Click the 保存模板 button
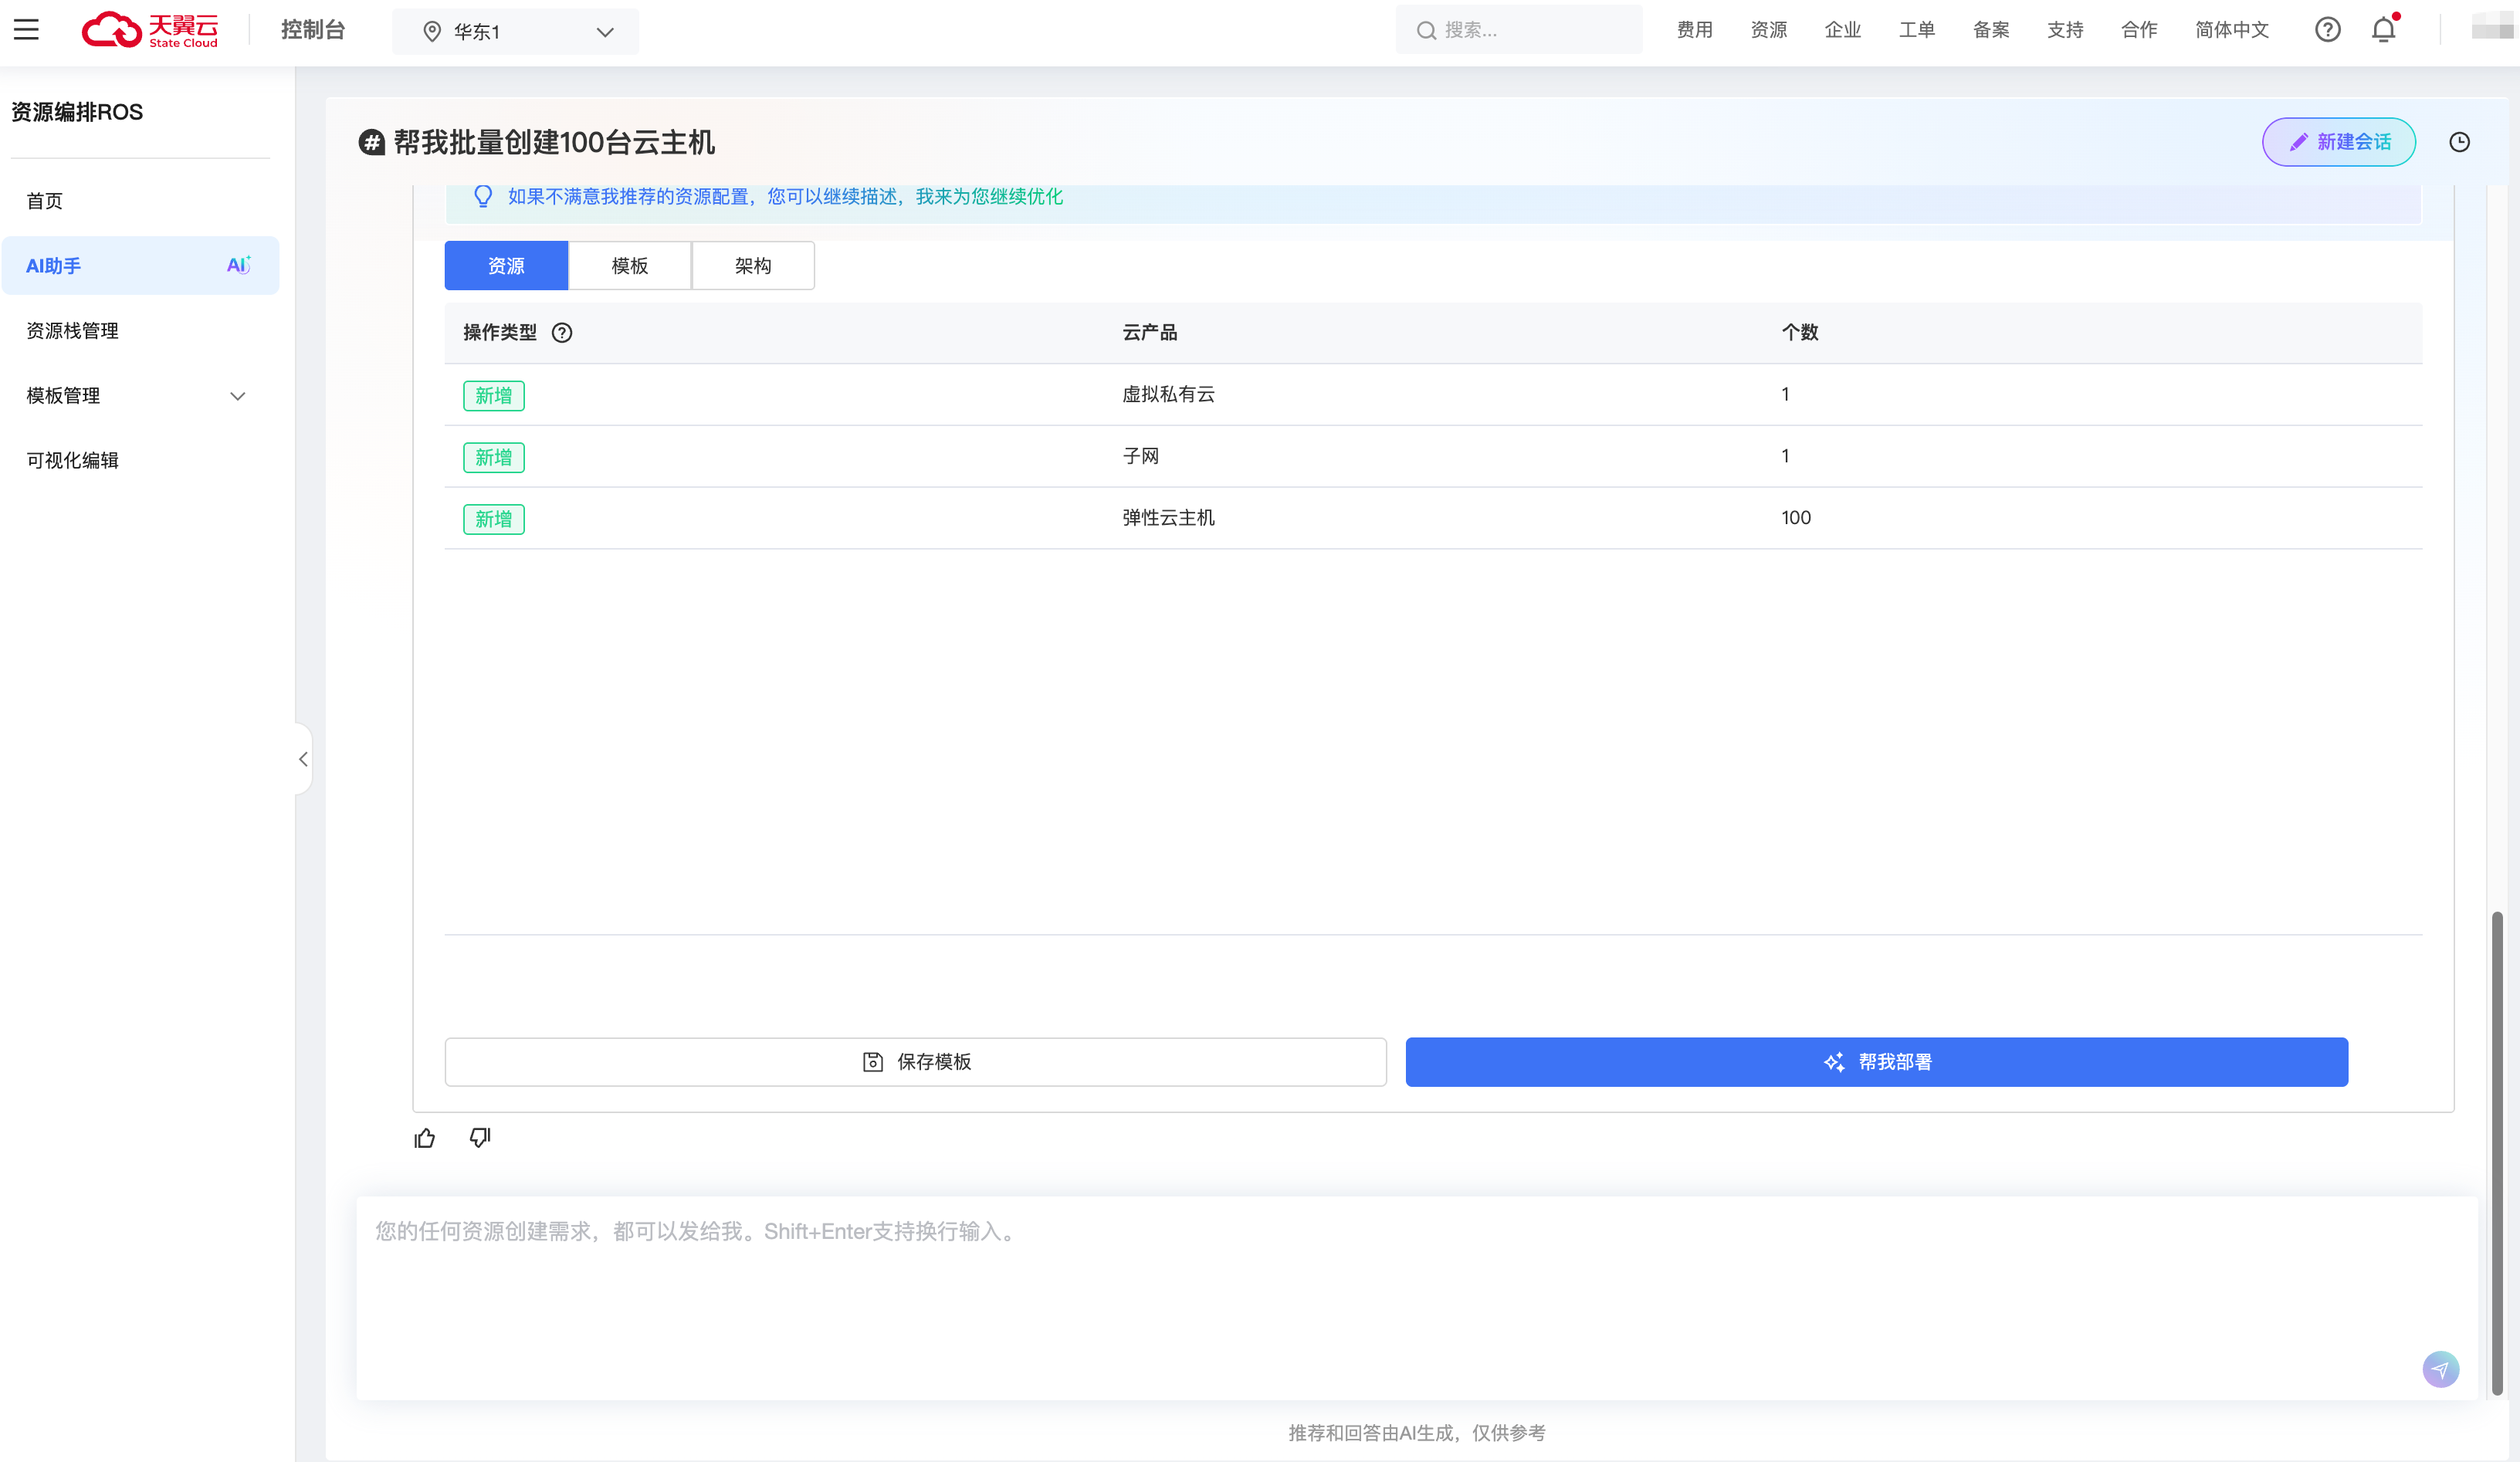Viewport: 2520px width, 1462px height. (915, 1062)
